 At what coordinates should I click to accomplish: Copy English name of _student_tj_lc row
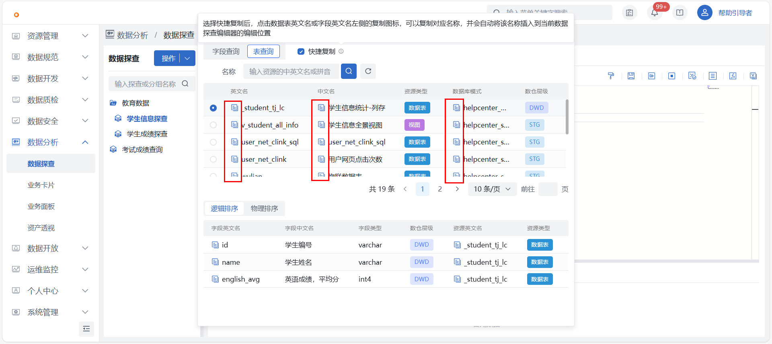(234, 108)
